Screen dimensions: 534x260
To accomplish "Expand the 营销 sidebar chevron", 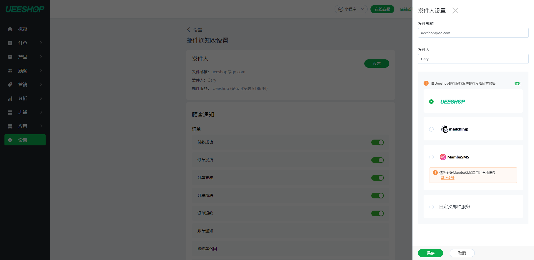I will (x=41, y=84).
